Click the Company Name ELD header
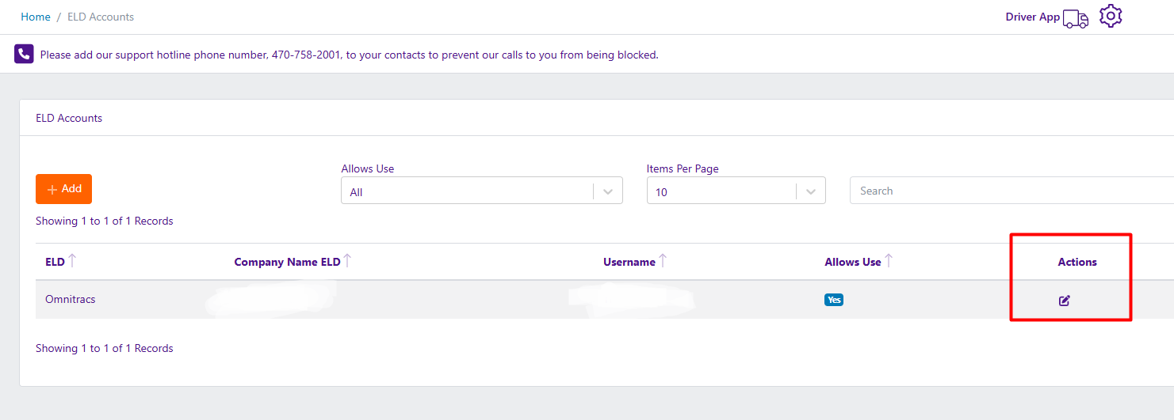The image size is (1174, 420). (287, 262)
